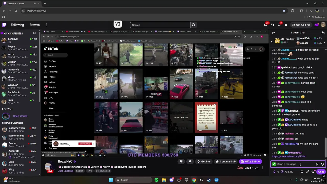Viewport: 327px width, 184px height.
Task: Open Fanum followed channel
Action: click(x=19, y=145)
